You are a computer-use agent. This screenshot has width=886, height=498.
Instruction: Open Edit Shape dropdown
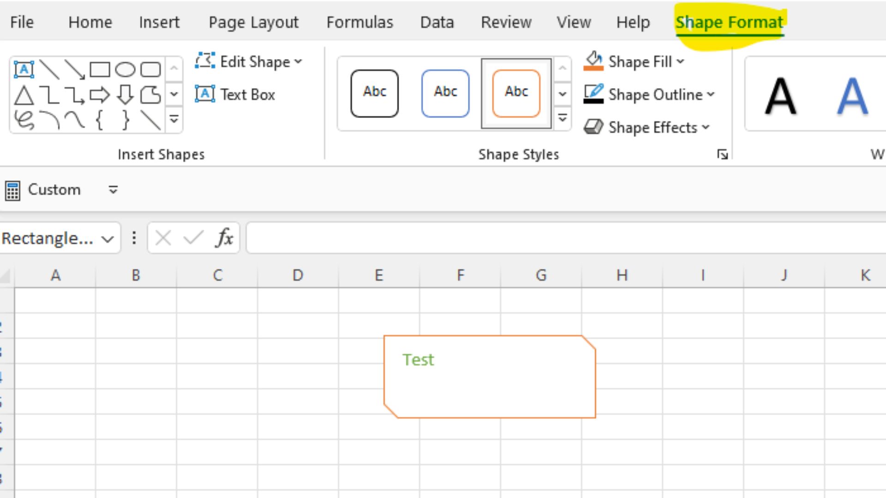tap(249, 61)
